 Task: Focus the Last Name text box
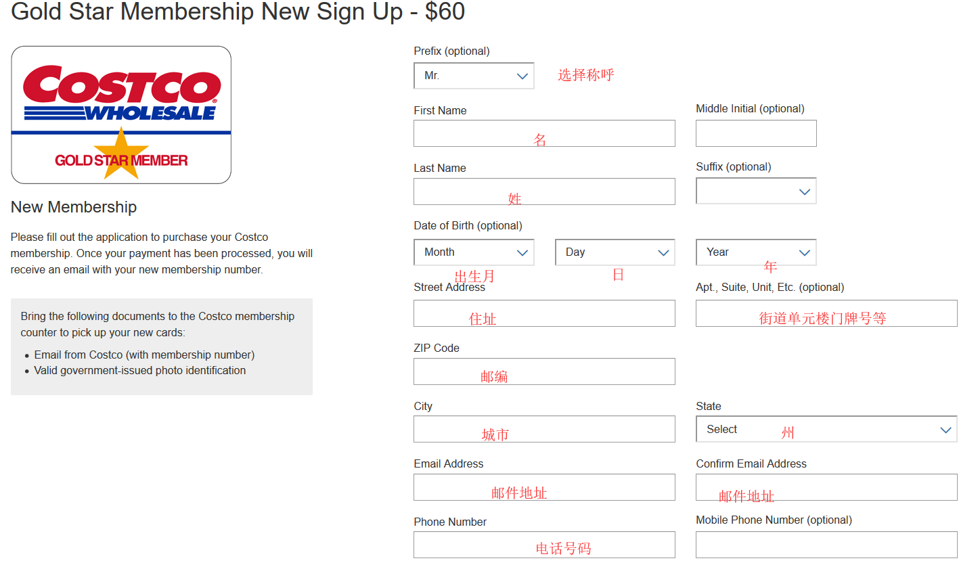[544, 191]
